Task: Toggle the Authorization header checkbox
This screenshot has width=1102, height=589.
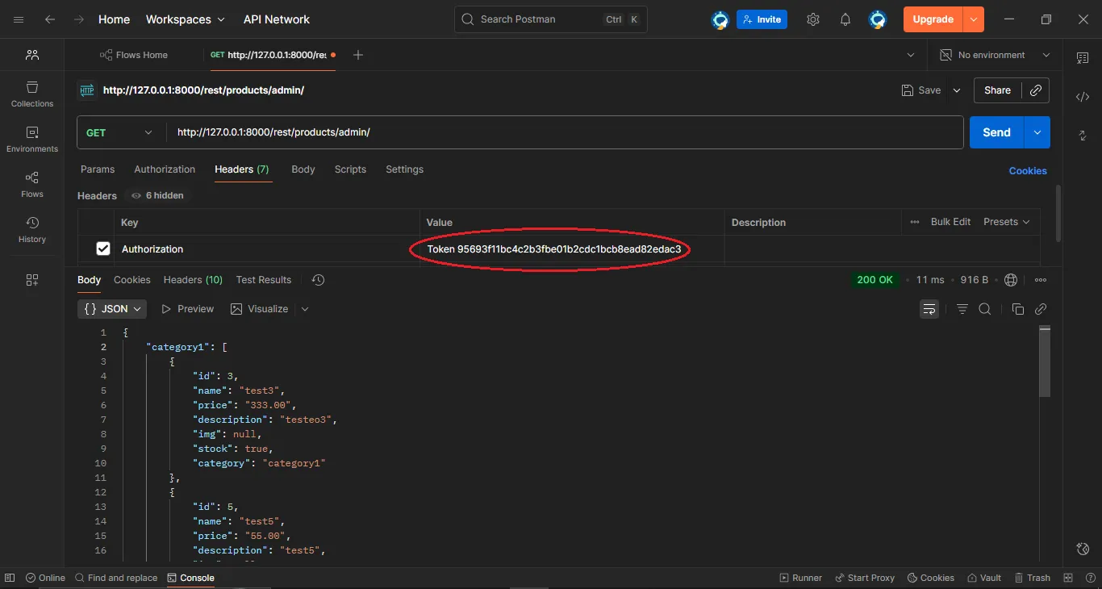Action: pyautogui.click(x=103, y=249)
